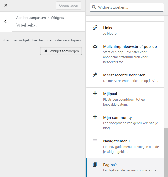Click the Opgeslagen save button
Viewport: 168px width, 177px height.
(x=68, y=5)
